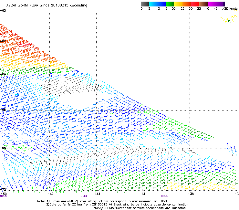Image resolution: width=239 pixels, height=210 pixels.
Task: Pick the magenta 40-45 knots legend color
Action: (x=212, y=4)
